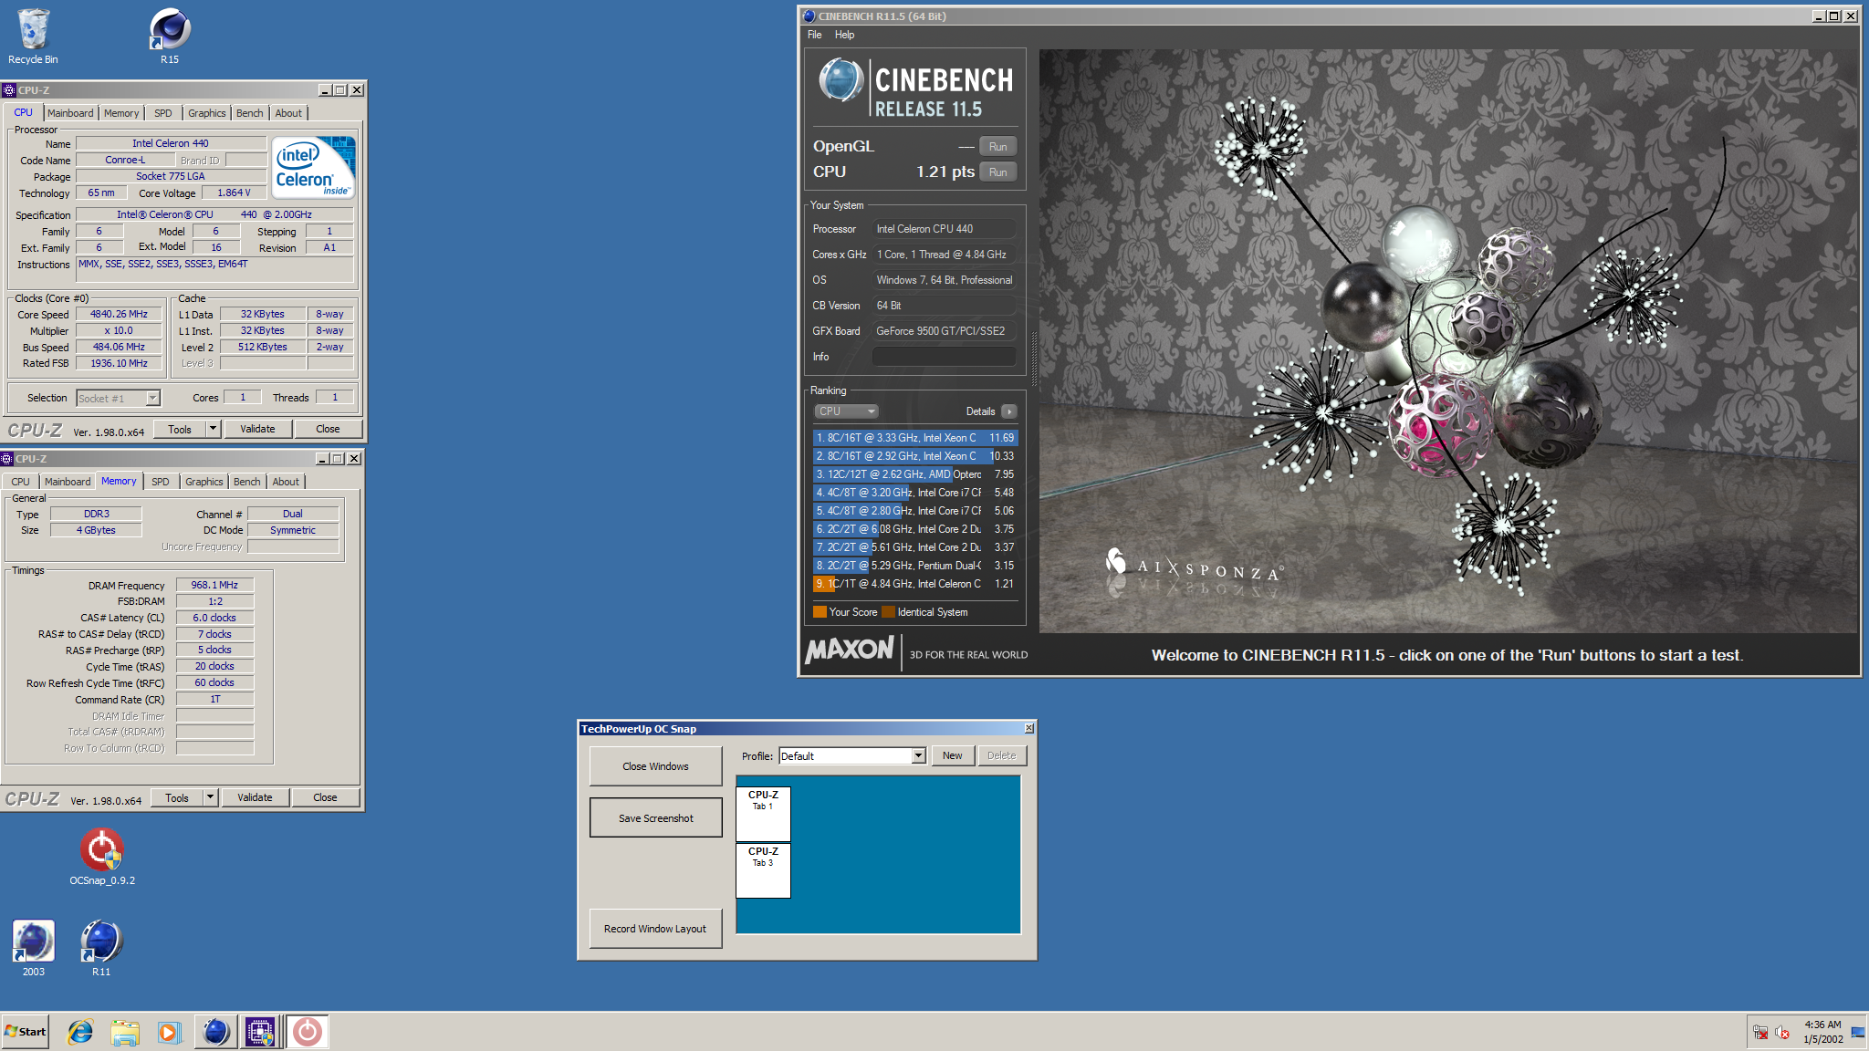
Task: Switch to SPD tab in top CPU-Z
Action: click(x=163, y=113)
